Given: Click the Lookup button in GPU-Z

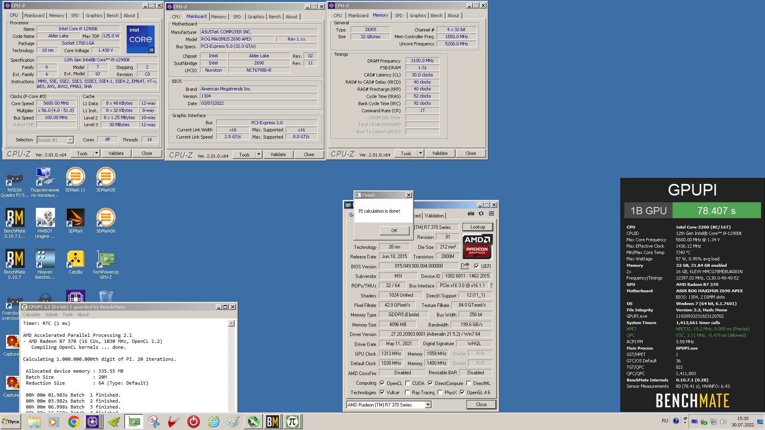Looking at the screenshot, I should tap(478, 227).
